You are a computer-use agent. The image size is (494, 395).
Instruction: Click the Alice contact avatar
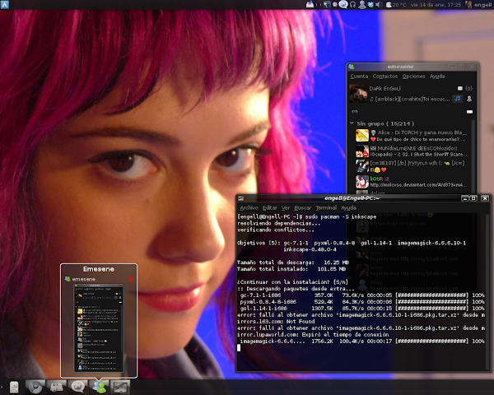pyautogui.click(x=362, y=136)
